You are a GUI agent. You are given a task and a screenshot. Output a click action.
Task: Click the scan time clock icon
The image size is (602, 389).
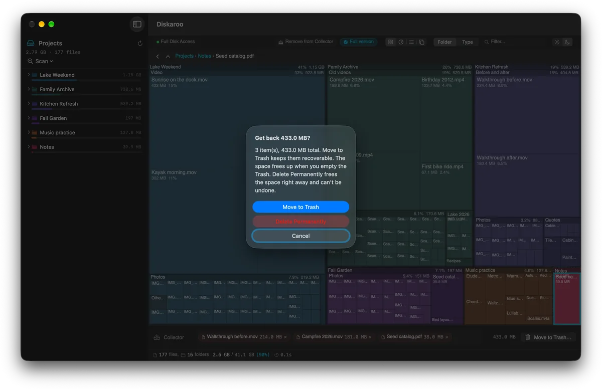pyautogui.click(x=276, y=355)
